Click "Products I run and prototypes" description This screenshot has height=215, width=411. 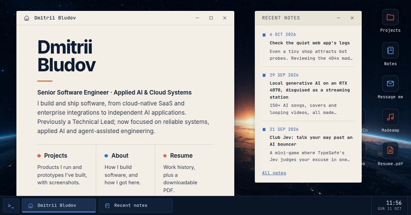(62, 175)
